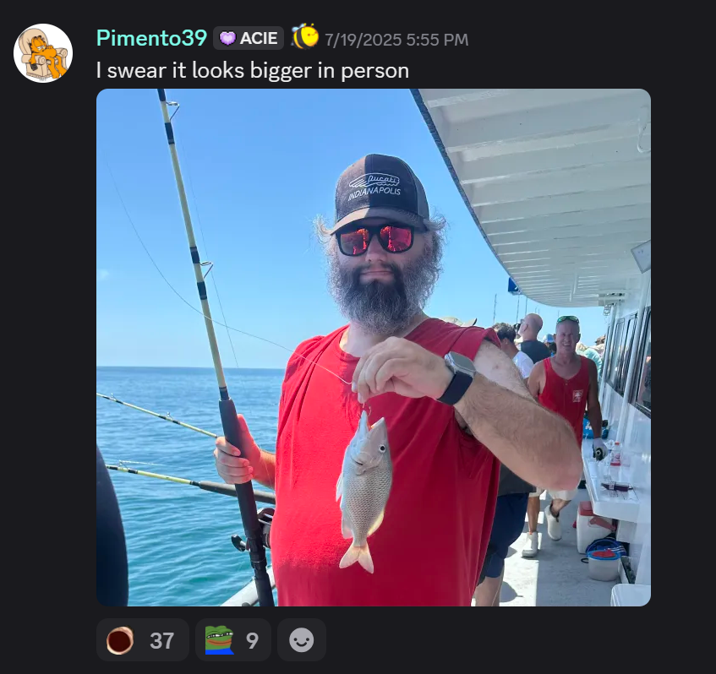Click the Ducati Indianapolis cap in the photo
This screenshot has width=716, height=674.
[x=380, y=193]
